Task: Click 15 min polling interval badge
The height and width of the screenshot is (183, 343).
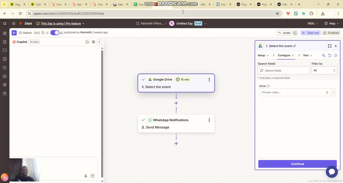Action: click(183, 79)
